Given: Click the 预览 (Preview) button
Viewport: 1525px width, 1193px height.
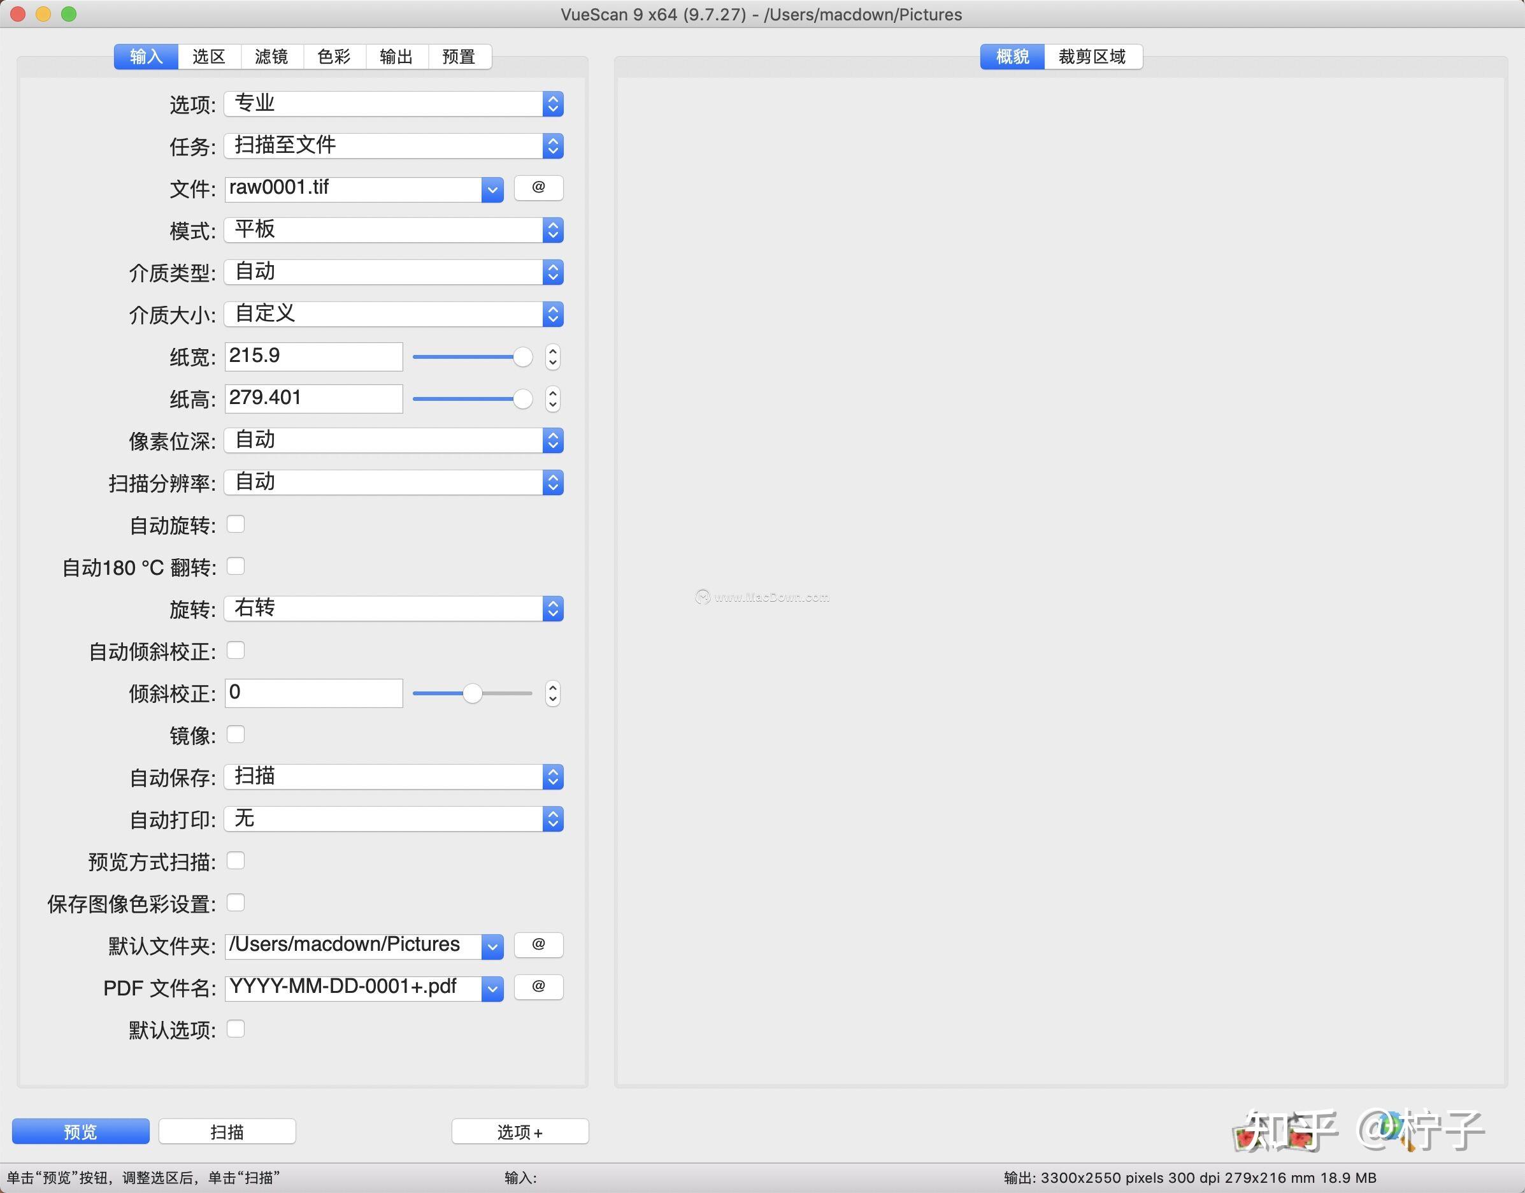Looking at the screenshot, I should tap(80, 1131).
